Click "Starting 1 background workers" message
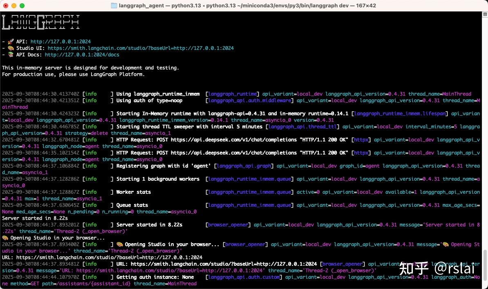 pos(158,179)
